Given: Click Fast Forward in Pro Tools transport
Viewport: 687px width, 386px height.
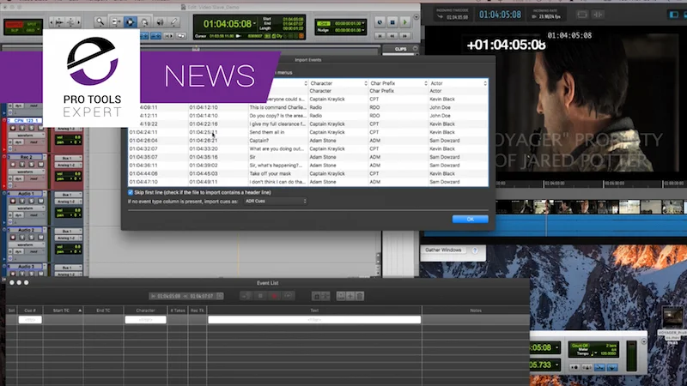Looking at the screenshot, I should 404,35.
